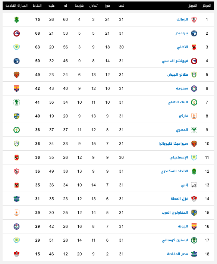
Task: Click the Pyramids team logo beside بيراميدز
Action: coord(194,33)
